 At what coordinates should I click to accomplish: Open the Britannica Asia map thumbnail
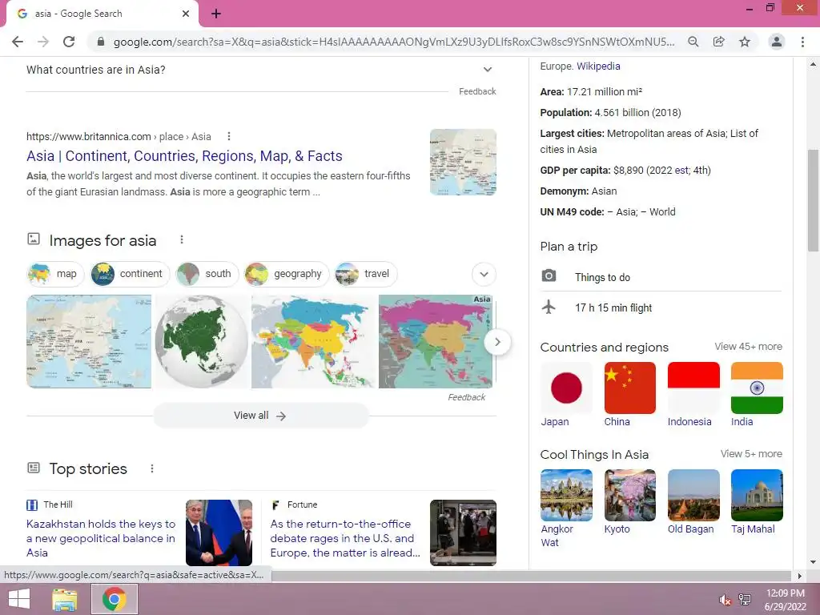point(463,162)
